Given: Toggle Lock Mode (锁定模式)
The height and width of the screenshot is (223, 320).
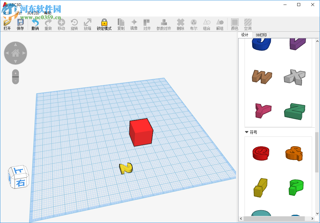Looking at the screenshot, I should (104, 24).
